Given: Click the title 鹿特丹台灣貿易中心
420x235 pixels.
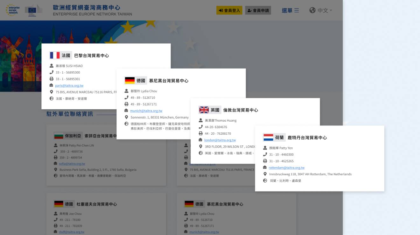Looking at the screenshot, I should [307, 138].
